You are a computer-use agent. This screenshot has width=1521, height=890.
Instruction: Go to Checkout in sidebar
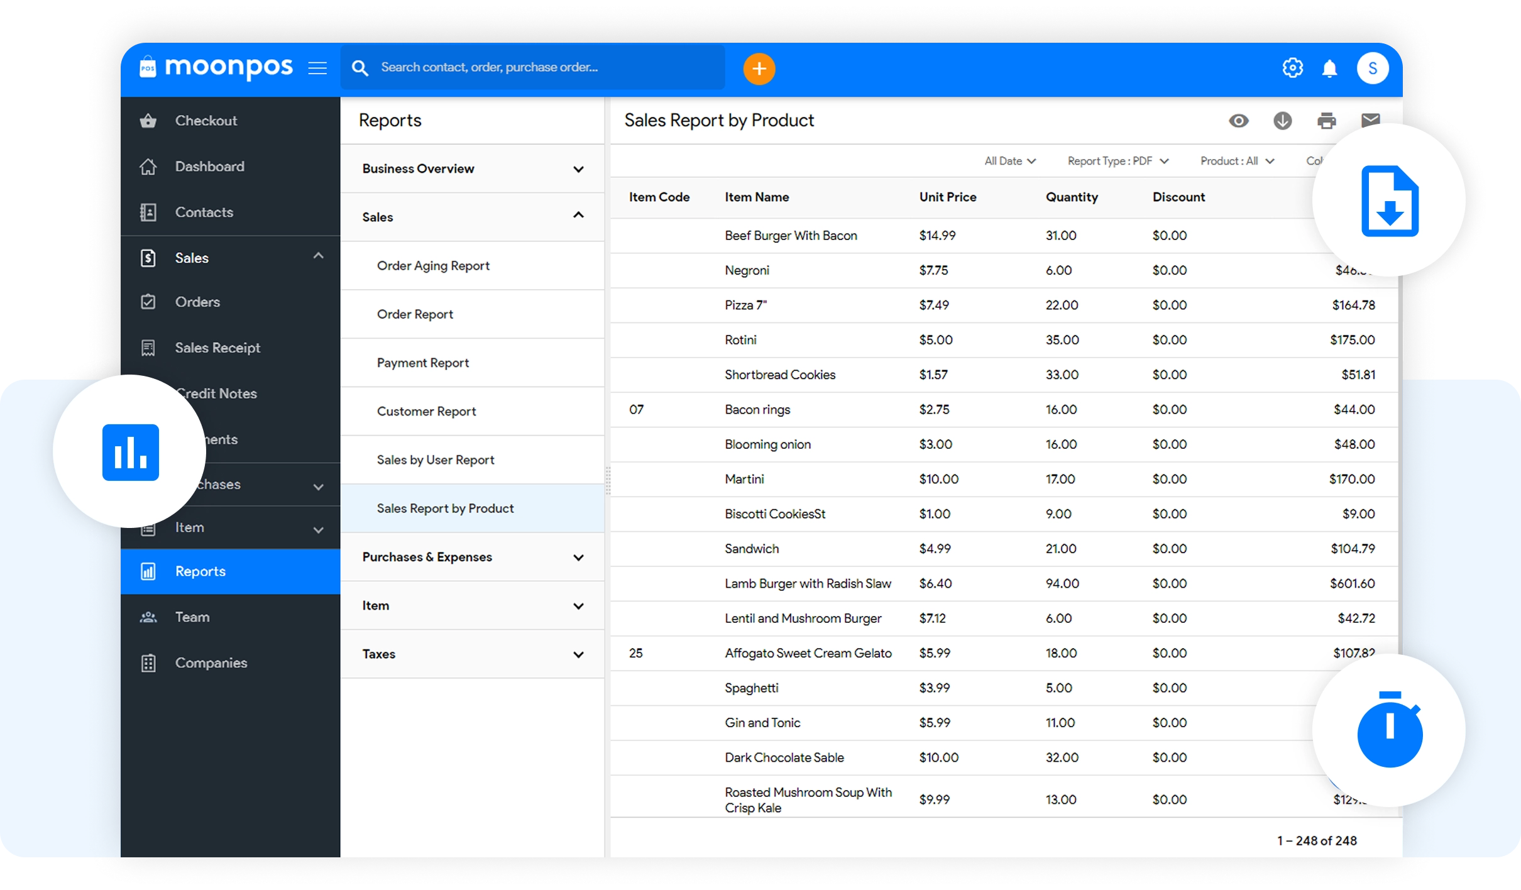(206, 121)
